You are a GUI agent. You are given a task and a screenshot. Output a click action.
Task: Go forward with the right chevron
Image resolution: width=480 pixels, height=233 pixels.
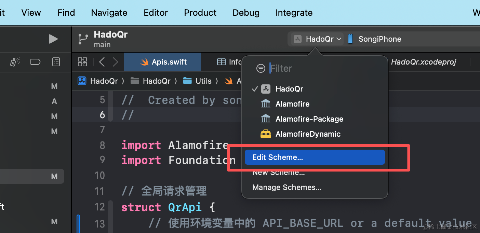click(115, 62)
